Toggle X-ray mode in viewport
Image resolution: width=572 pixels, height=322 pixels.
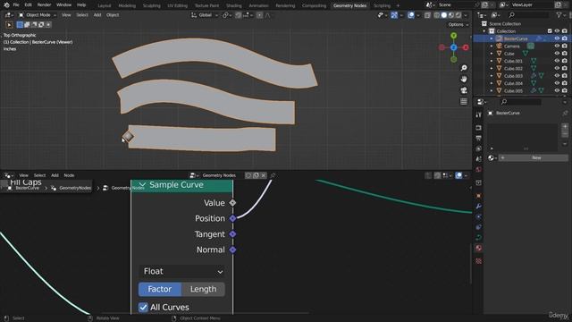pos(427,15)
